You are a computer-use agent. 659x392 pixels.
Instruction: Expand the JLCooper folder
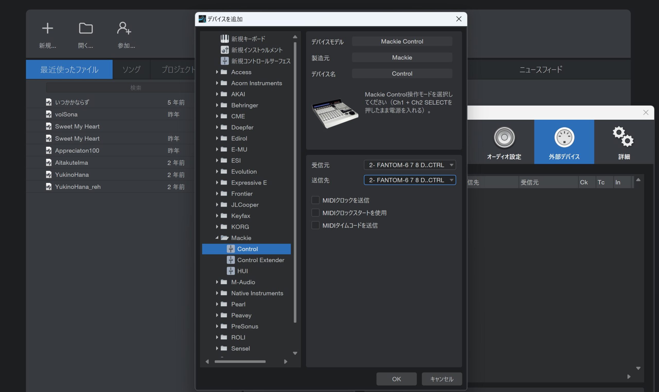(217, 205)
